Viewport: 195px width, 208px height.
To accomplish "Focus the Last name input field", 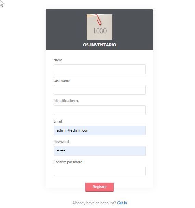I will coord(100,90).
